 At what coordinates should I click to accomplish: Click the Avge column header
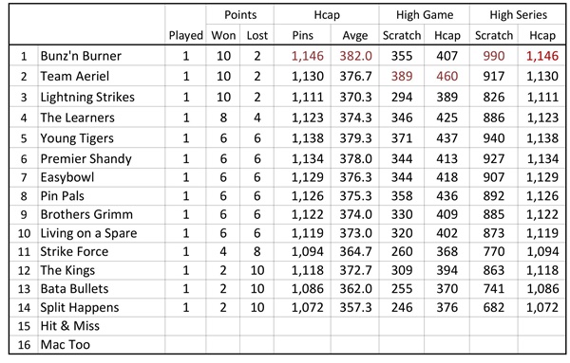(x=354, y=35)
